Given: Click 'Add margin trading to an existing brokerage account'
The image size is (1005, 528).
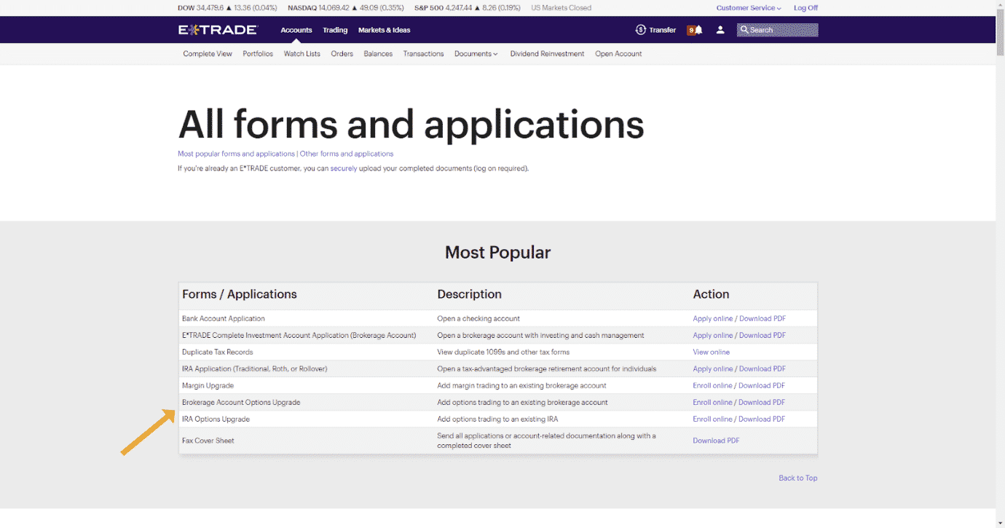Looking at the screenshot, I should tap(522, 386).
